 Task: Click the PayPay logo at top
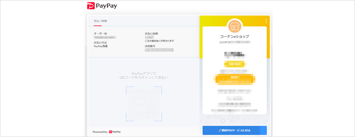[x=102, y=6]
